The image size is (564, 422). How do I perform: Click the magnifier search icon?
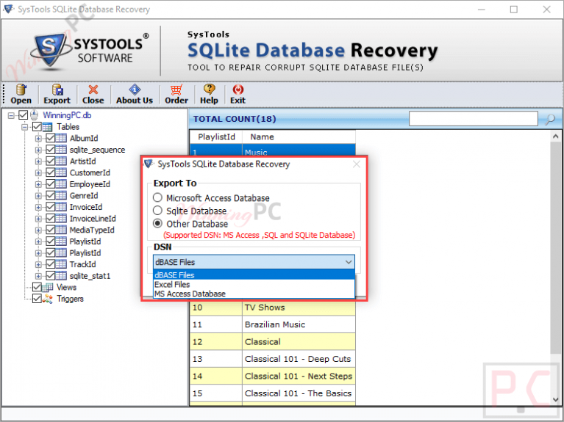pos(550,119)
